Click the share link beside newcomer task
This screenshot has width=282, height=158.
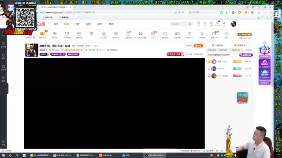point(189,54)
